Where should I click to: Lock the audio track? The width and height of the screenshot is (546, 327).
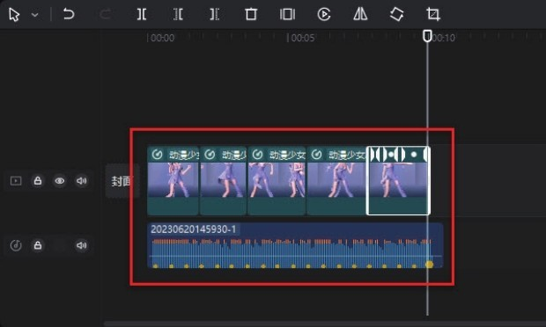(38, 245)
